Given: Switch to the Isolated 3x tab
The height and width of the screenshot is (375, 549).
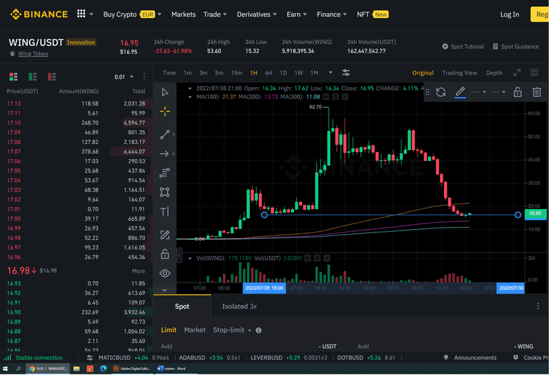Looking at the screenshot, I should [240, 306].
